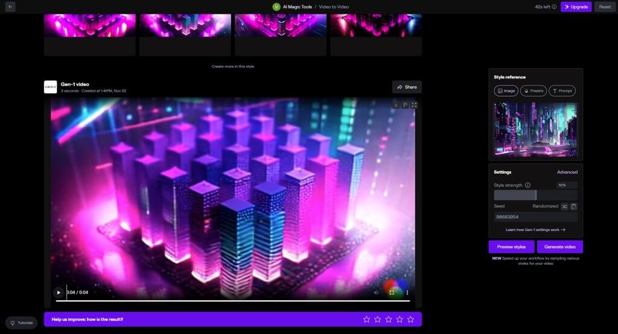Rate the result with the first star
The width and height of the screenshot is (618, 334).
pyautogui.click(x=366, y=319)
